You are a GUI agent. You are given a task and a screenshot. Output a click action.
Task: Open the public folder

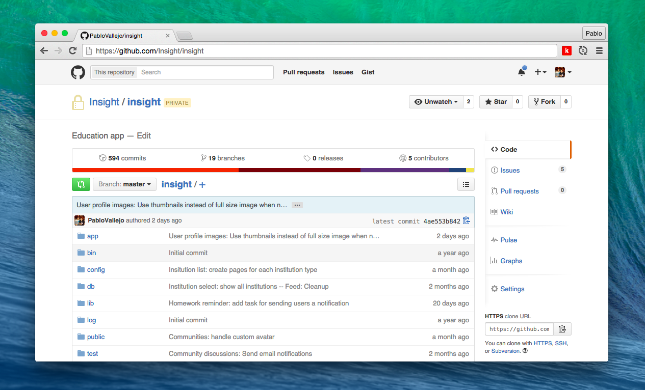click(x=96, y=337)
